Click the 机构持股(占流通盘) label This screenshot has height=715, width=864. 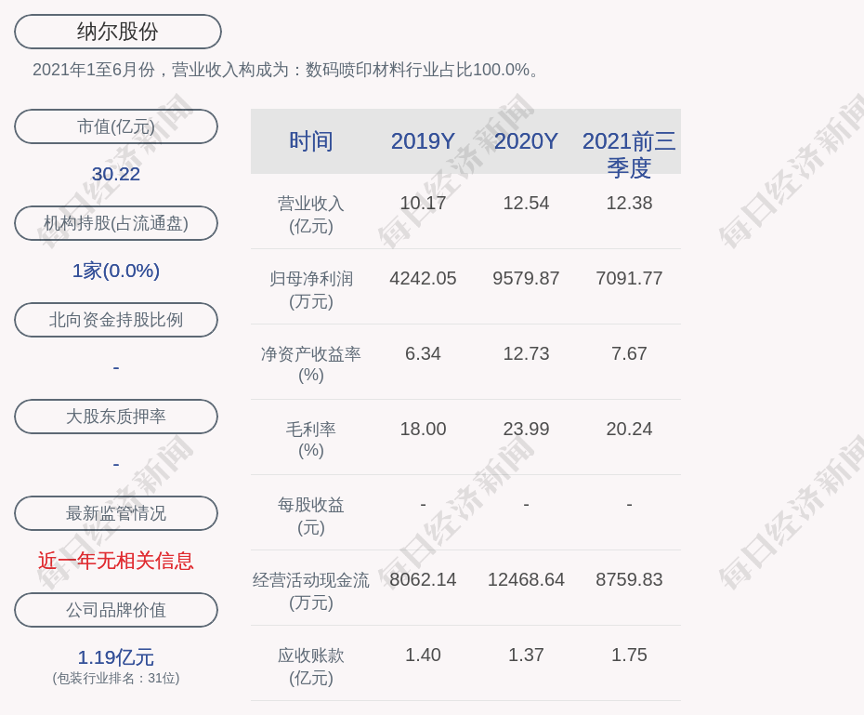click(x=116, y=223)
